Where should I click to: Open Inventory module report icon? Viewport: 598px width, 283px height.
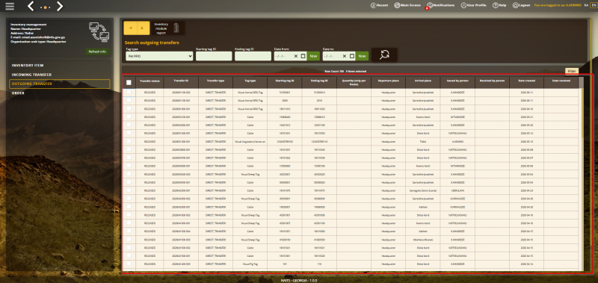point(176,28)
